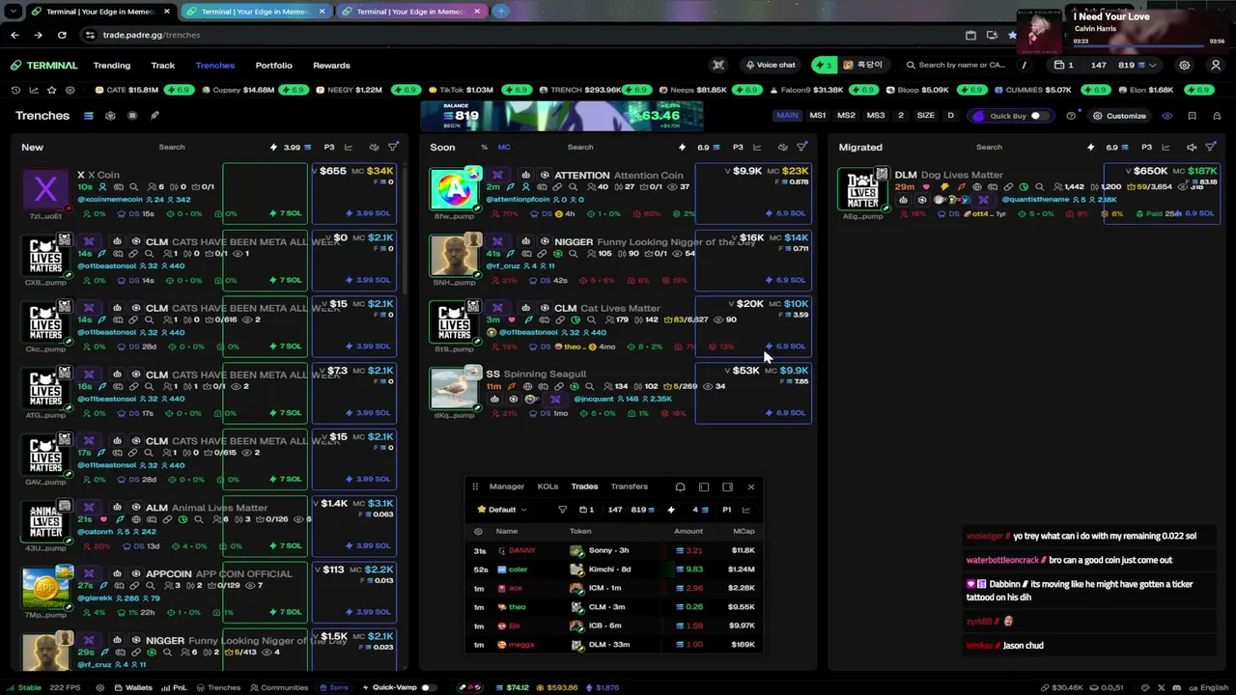Open the filter funnel in New column
Image resolution: width=1236 pixels, height=695 pixels.
393,147
